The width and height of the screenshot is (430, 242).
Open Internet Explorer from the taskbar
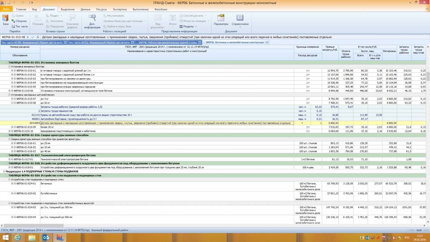click(x=18, y=237)
